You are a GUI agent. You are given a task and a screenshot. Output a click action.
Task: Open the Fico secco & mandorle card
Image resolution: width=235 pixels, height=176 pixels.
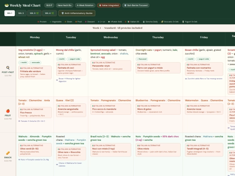click(x=111, y=109)
